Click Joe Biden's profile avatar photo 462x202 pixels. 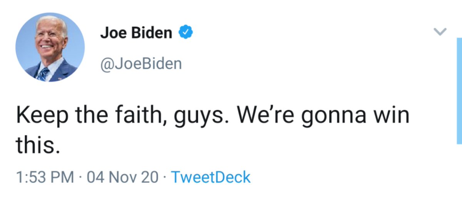50,47
